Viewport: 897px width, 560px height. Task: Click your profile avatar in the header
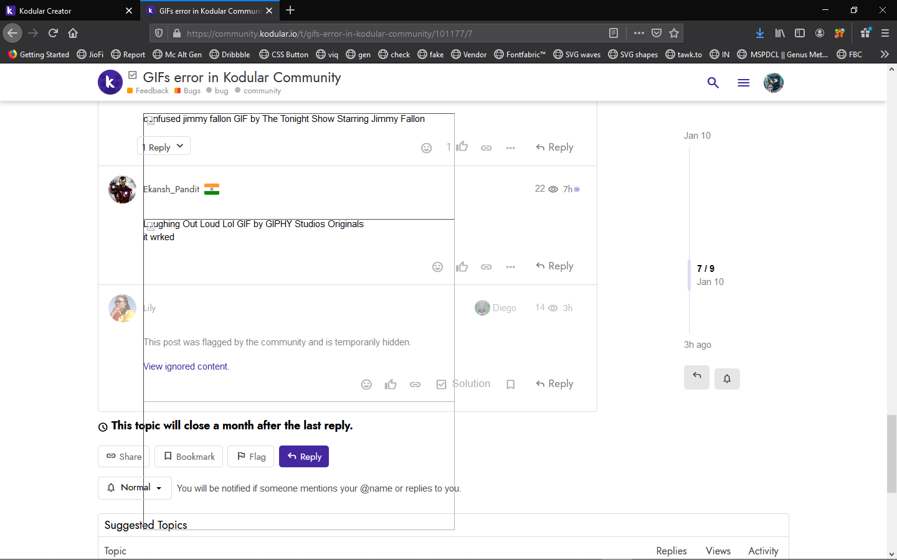point(773,82)
